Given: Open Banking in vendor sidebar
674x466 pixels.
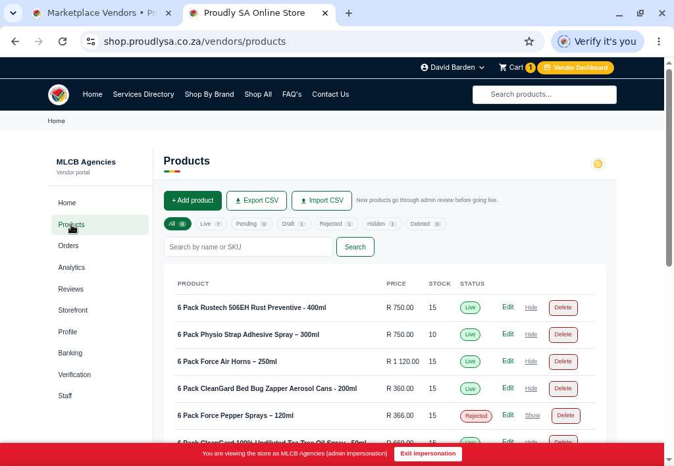Looking at the screenshot, I should coord(100,353).
